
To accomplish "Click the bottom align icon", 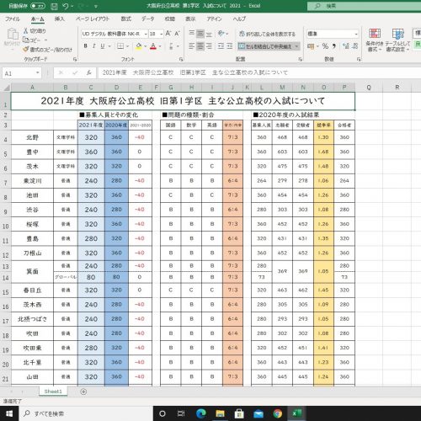I will 209,34.
